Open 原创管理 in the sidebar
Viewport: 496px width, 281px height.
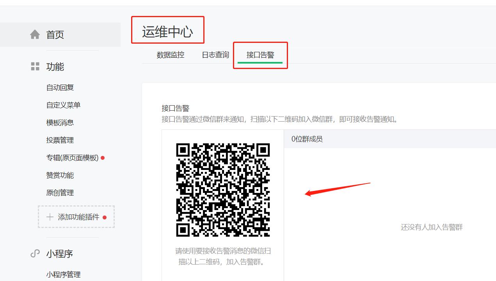[60, 193]
